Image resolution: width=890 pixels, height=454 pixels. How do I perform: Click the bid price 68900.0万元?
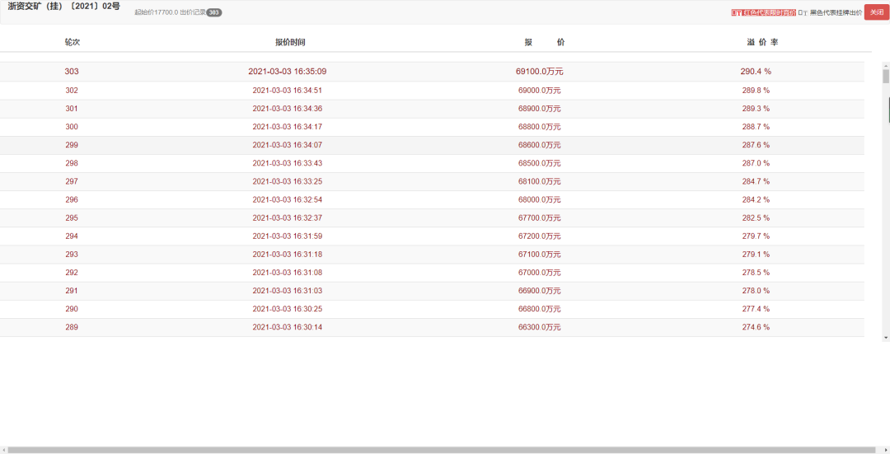click(x=539, y=109)
